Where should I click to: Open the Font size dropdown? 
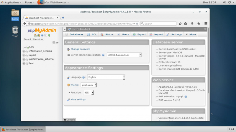88,92
